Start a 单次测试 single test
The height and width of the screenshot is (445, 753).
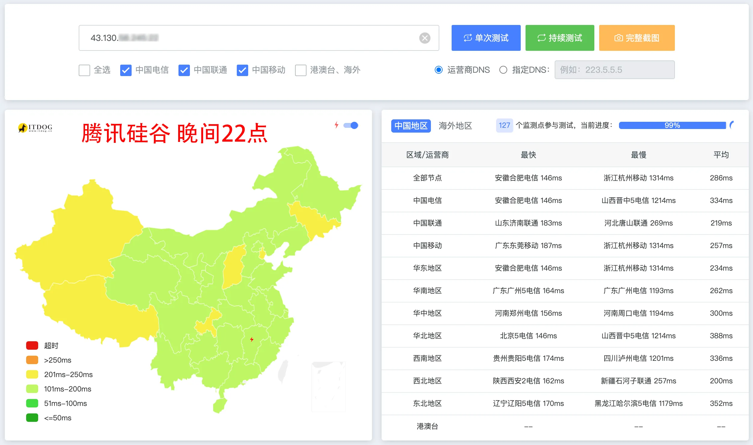tap(486, 38)
